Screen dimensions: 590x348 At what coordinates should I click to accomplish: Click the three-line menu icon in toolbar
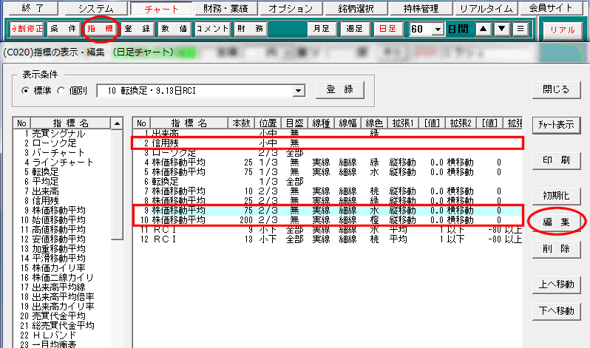tap(521, 30)
